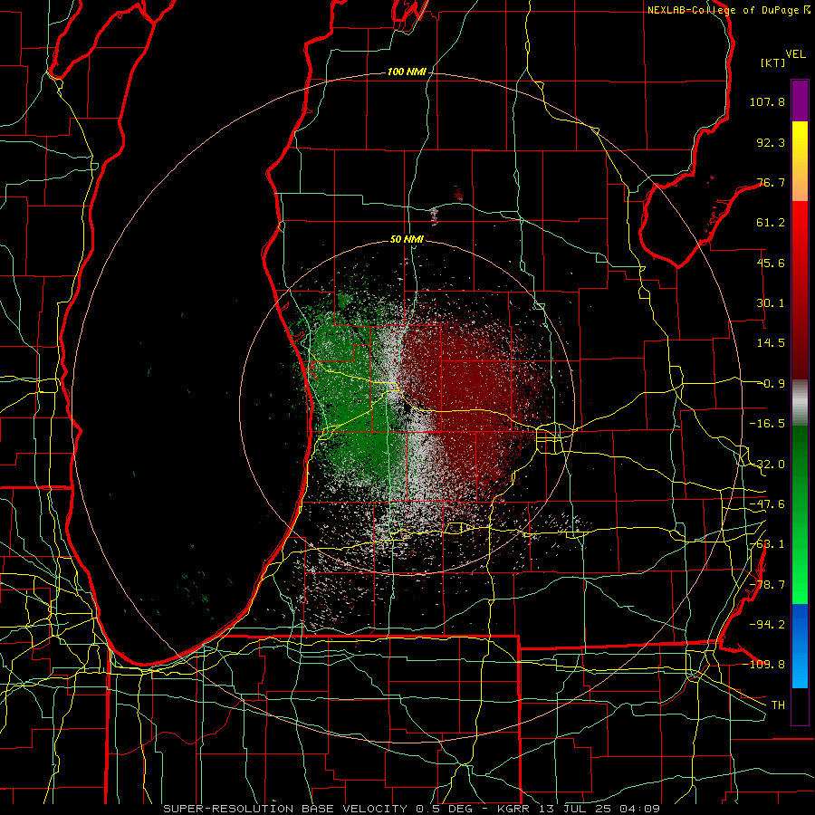Click the -32.0 velocity scale value
The height and width of the screenshot is (815, 815).
(x=767, y=465)
